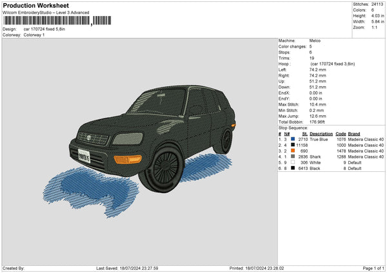Click the Min Stitch value 0.2 mm
The height and width of the screenshot is (273, 387).
pyautogui.click(x=317, y=110)
